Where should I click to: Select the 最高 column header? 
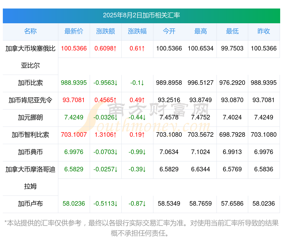point(201,31)
